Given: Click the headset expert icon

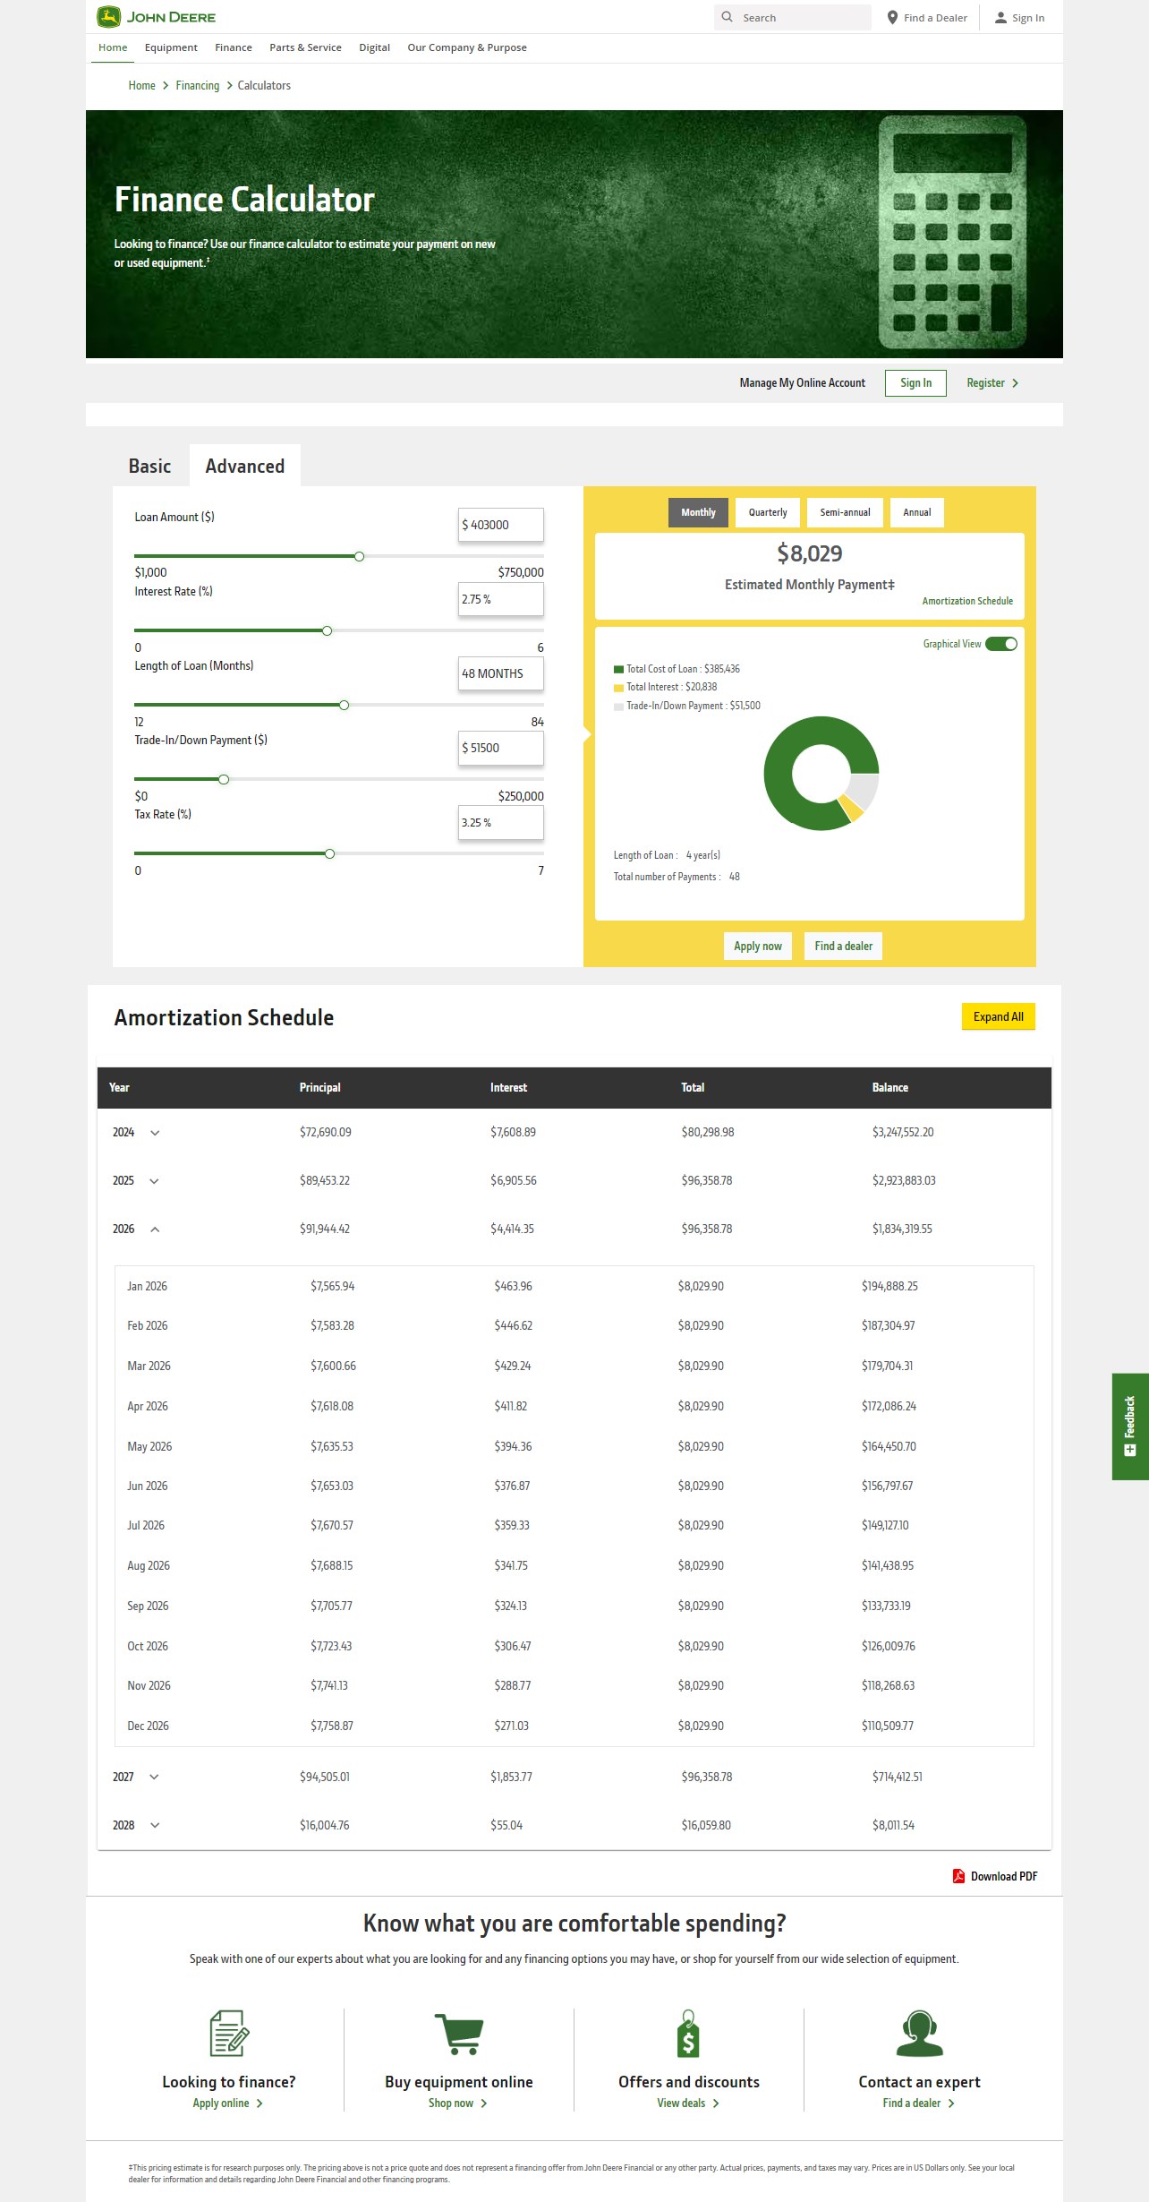Looking at the screenshot, I should [x=919, y=2034].
